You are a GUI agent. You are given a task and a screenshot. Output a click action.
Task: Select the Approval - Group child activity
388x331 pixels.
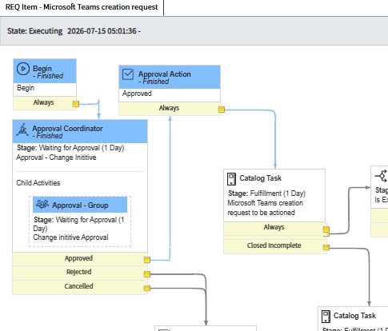(80, 221)
